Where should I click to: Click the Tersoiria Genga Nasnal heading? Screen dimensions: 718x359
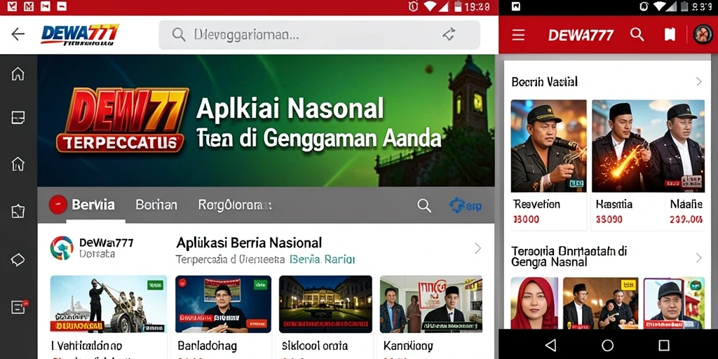coord(569,257)
